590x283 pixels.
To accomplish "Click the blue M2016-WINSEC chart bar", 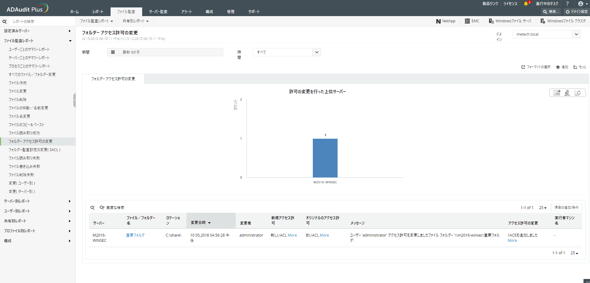I will coord(325,158).
